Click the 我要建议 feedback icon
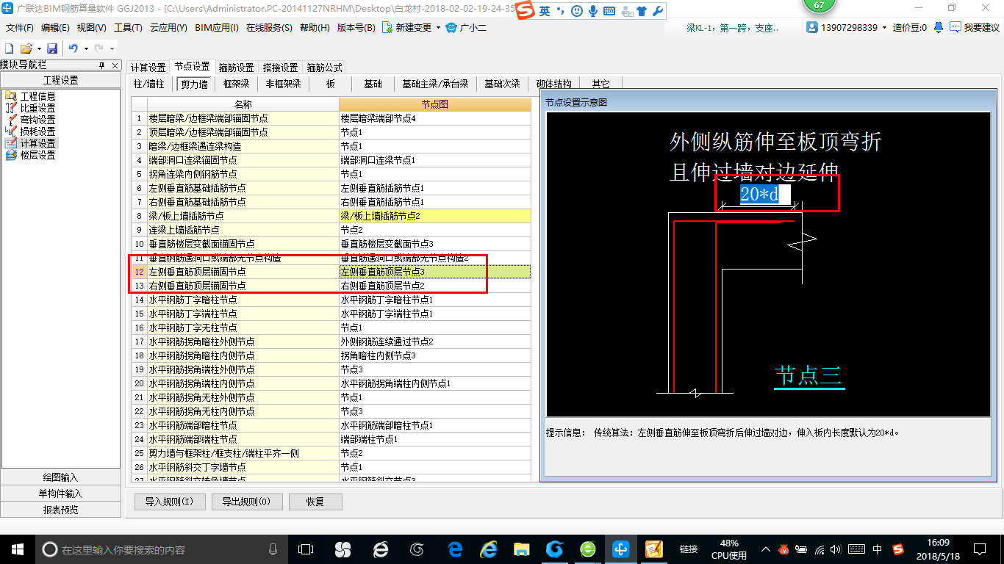The height and width of the screenshot is (564, 1004). pos(955,27)
